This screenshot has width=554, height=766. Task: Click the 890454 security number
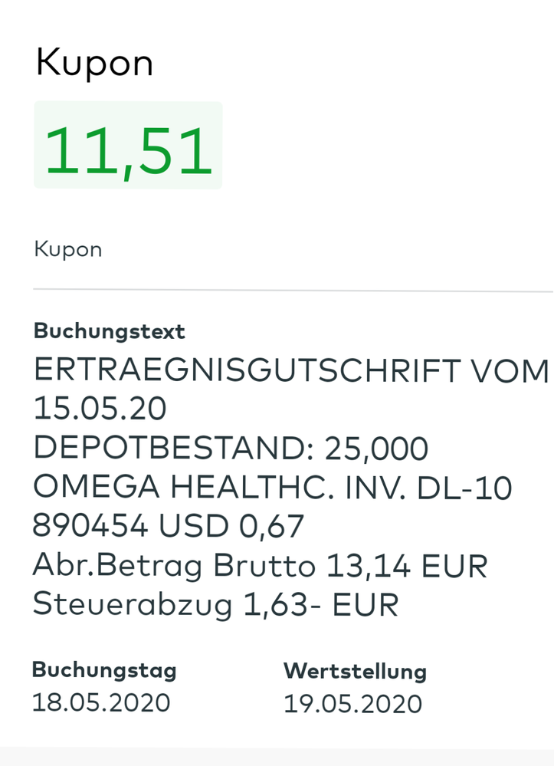pos(90,527)
